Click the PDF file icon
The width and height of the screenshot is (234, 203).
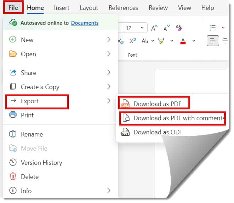[125, 104]
